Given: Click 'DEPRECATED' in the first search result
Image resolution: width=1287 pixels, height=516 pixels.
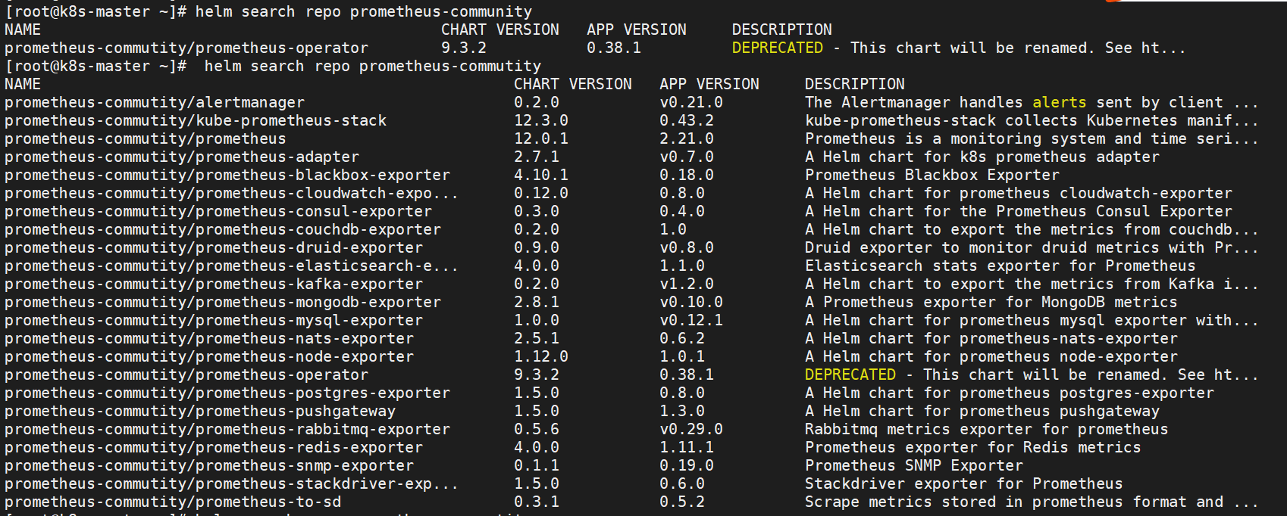Looking at the screenshot, I should [778, 48].
